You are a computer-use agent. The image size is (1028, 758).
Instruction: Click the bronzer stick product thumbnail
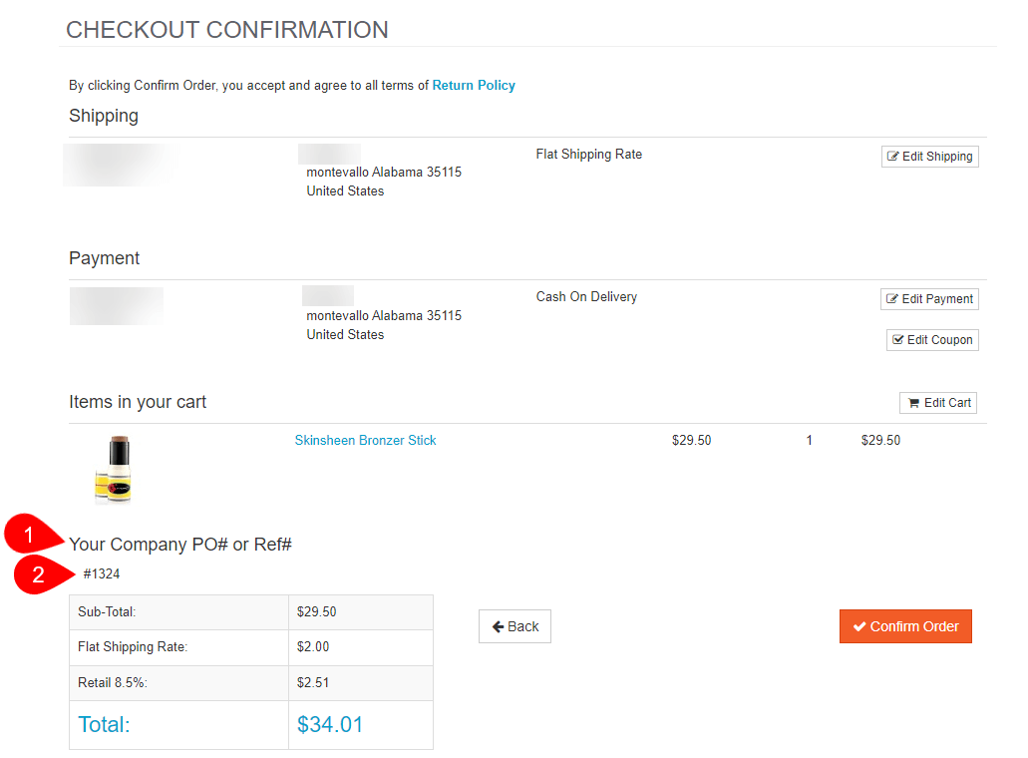click(x=113, y=470)
